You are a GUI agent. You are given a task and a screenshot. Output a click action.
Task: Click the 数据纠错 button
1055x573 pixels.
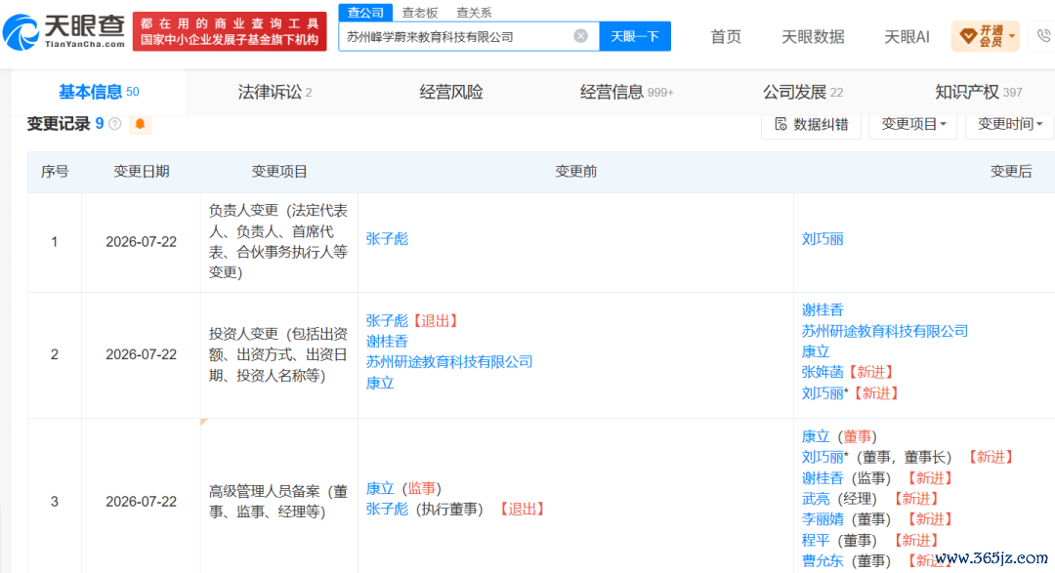[x=812, y=124]
